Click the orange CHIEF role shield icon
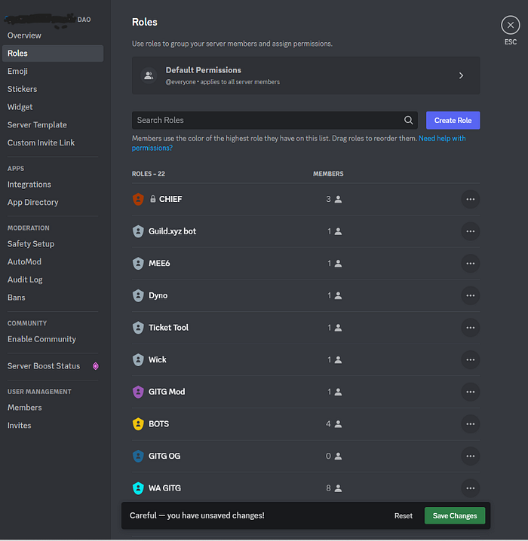Viewport: 528px width, 541px height. pos(138,199)
